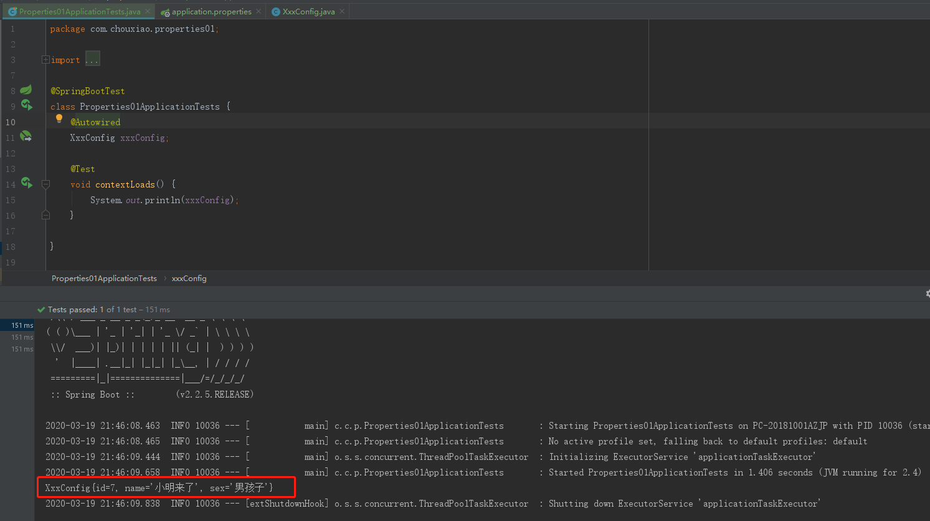Click the folded import ellipsis

[92, 60]
